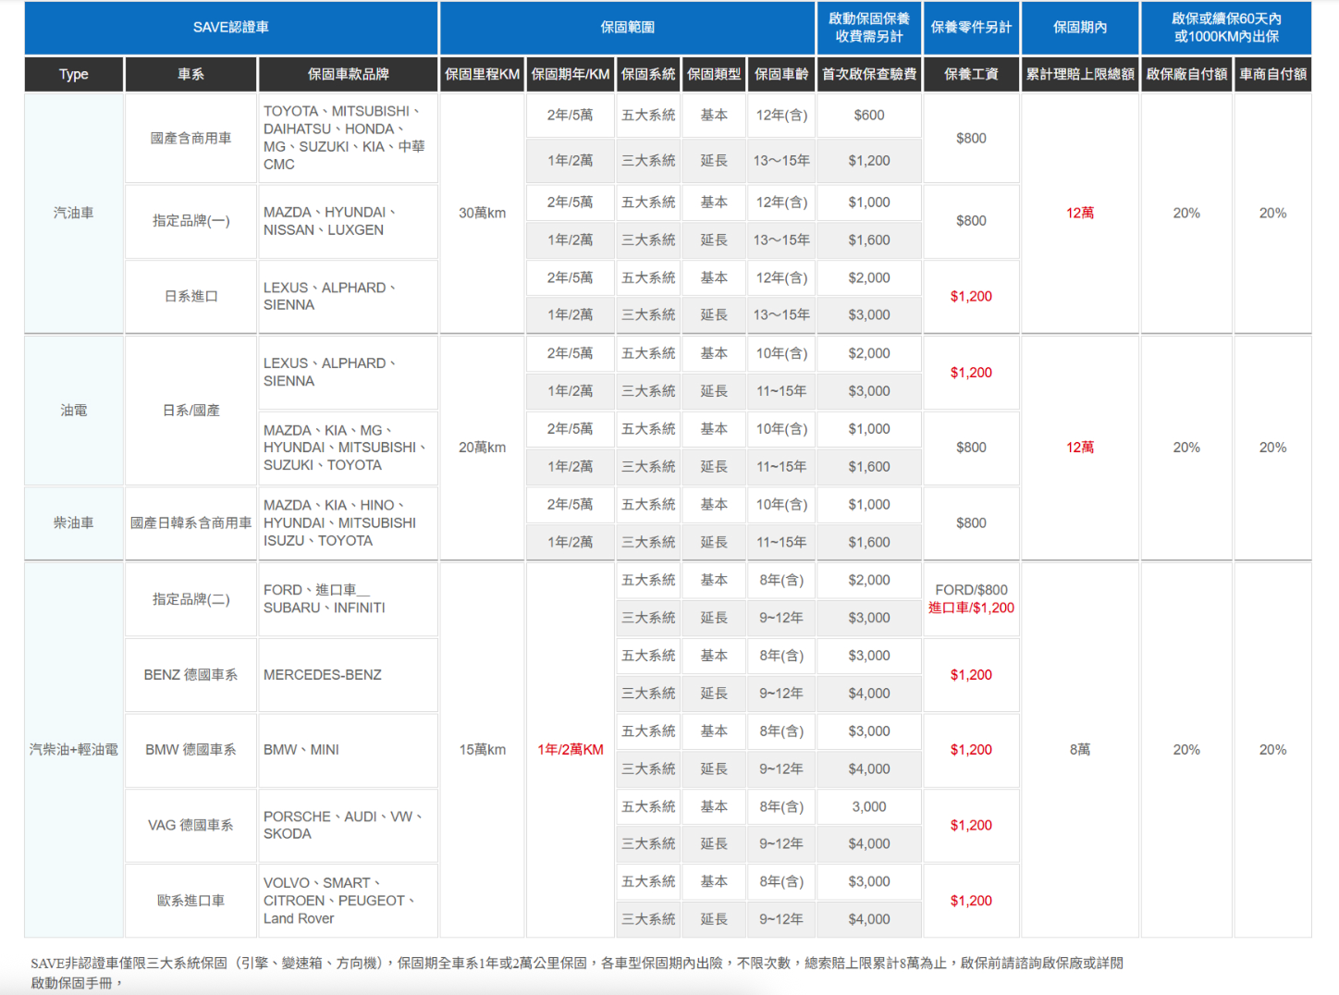Click the 8萬 claim limit cell
1339x995 pixels.
pyautogui.click(x=1079, y=749)
